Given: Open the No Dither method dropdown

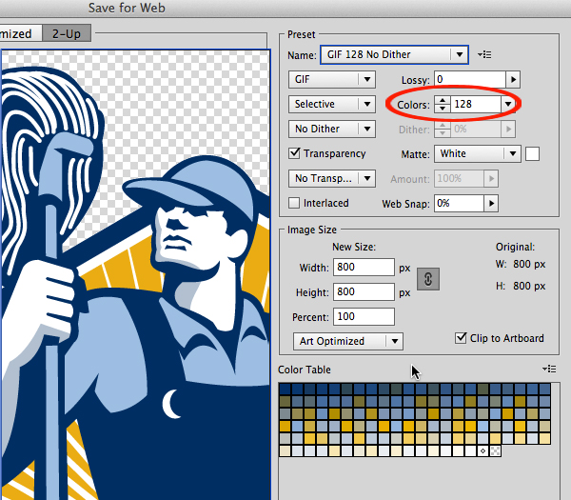Looking at the screenshot, I should click(x=332, y=129).
